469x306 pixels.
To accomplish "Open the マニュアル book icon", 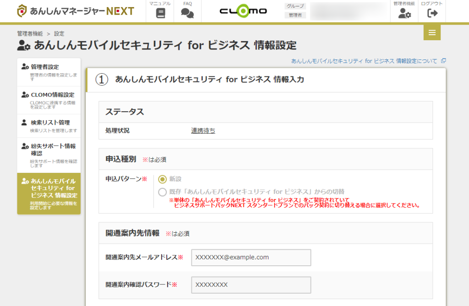I will 160,13.
